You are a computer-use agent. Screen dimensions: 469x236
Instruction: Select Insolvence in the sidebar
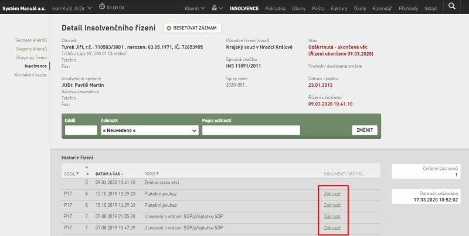36,66
